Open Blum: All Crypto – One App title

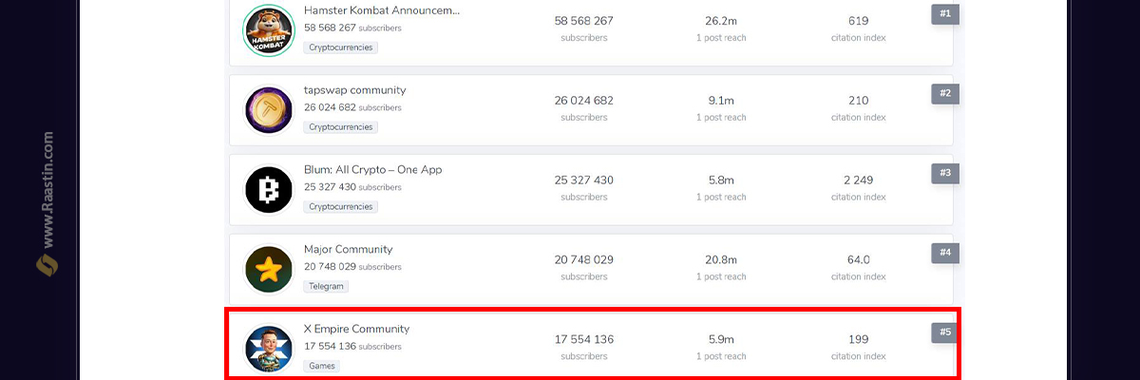(x=372, y=170)
